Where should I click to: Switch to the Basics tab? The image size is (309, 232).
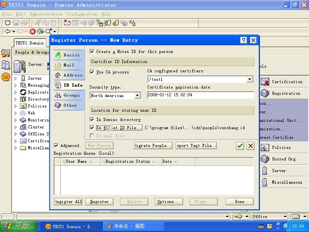click(x=68, y=55)
